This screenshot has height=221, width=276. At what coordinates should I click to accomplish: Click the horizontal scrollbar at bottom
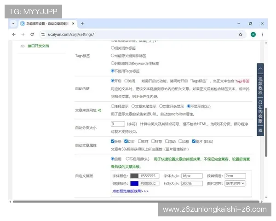tap(136, 202)
